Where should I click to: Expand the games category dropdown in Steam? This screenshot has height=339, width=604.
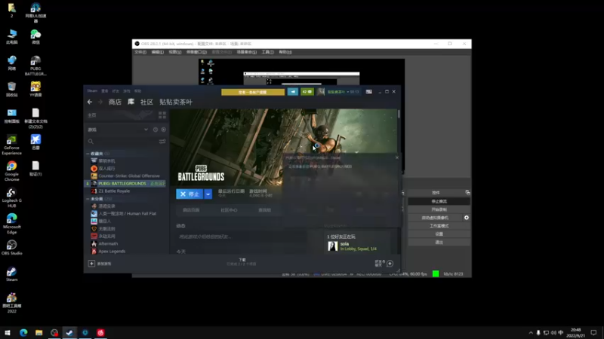146,130
